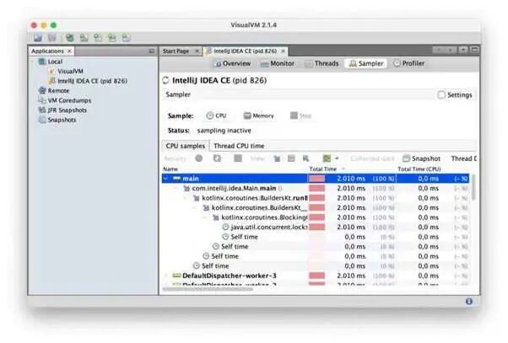Image resolution: width=508 pixels, height=343 pixels.
Task: Click the scroll-tabs-left arrow in the document tab bar
Action: pos(438,50)
